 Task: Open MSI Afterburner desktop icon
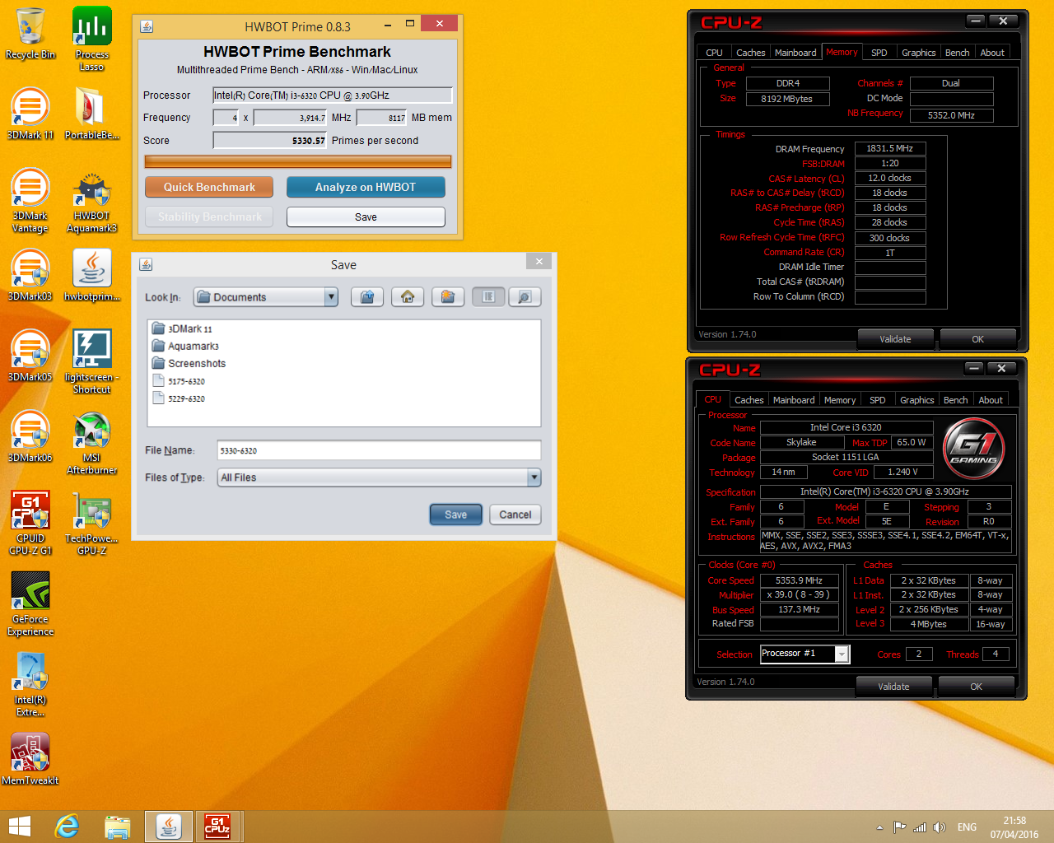(x=92, y=443)
